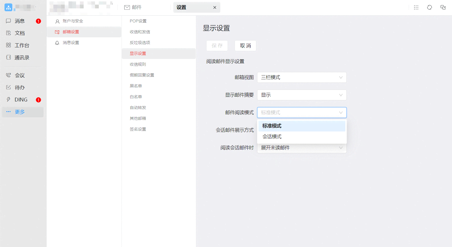452x247 pixels.
Task: Open 假期回复设置 settings page
Action: point(159,75)
